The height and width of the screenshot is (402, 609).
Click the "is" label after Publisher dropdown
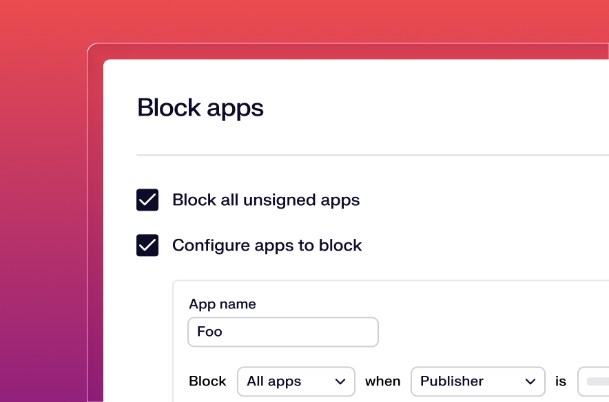point(561,381)
